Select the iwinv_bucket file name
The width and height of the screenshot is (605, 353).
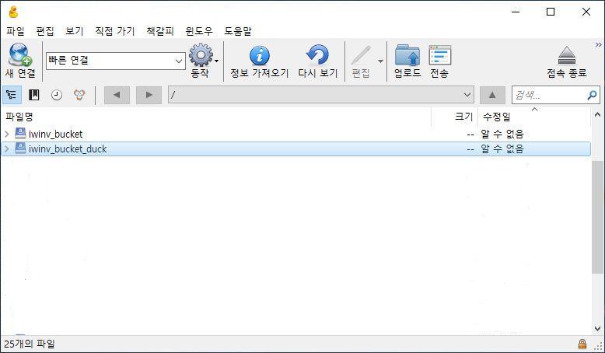pyautogui.click(x=55, y=135)
